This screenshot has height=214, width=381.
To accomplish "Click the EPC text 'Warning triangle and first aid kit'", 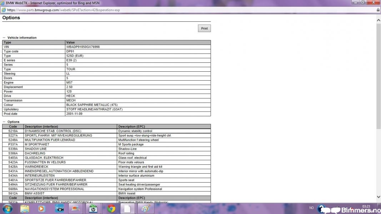I will coord(140,167).
